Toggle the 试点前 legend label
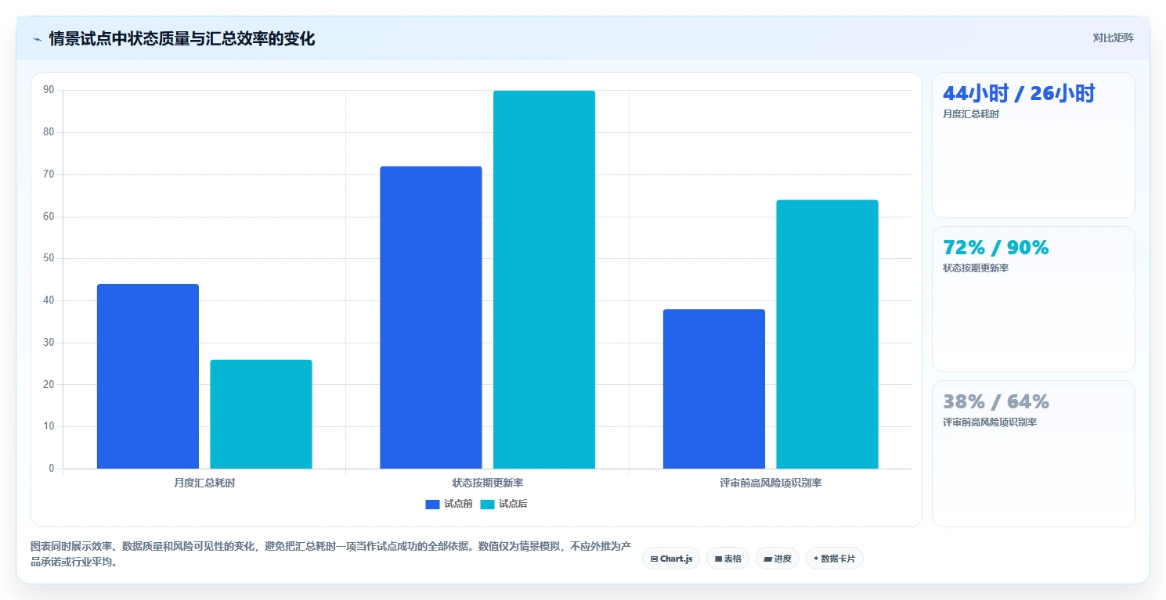1166x600 pixels. click(458, 504)
